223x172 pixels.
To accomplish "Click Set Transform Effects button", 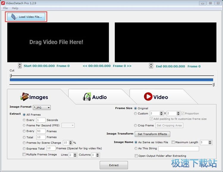I will coord(152,134).
